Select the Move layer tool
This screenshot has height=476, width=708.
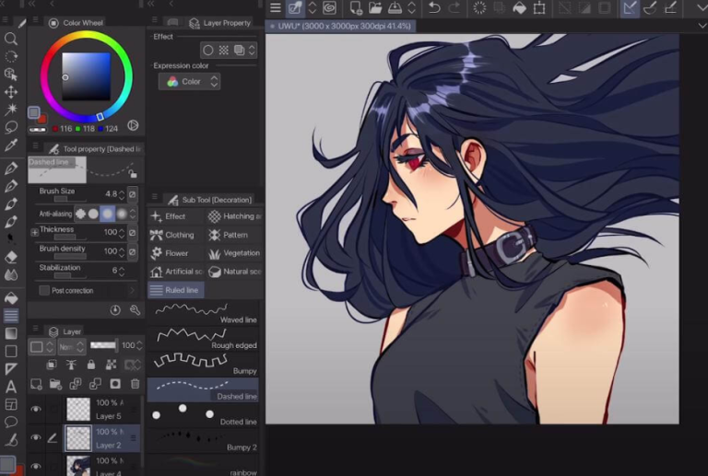11,92
